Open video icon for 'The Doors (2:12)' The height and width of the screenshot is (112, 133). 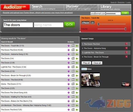(x=73, y=71)
